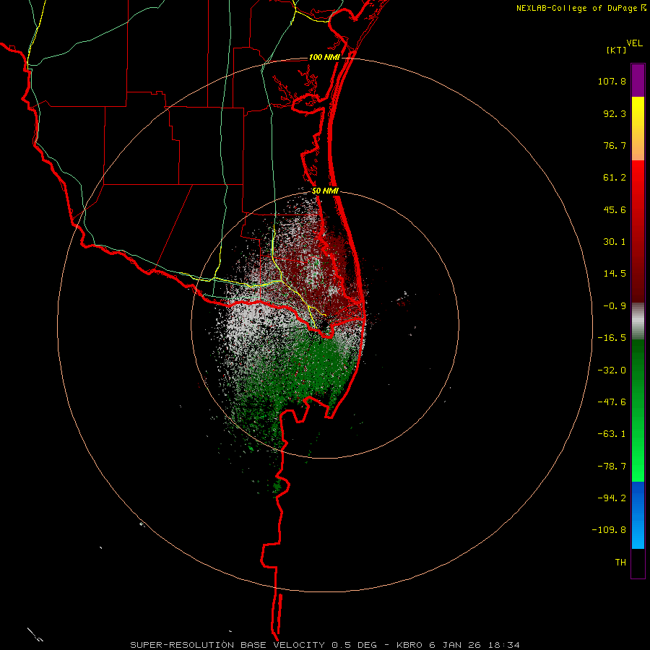This screenshot has width=650, height=650.
Task: Select the -16.5 legend value
Action: (x=612, y=338)
